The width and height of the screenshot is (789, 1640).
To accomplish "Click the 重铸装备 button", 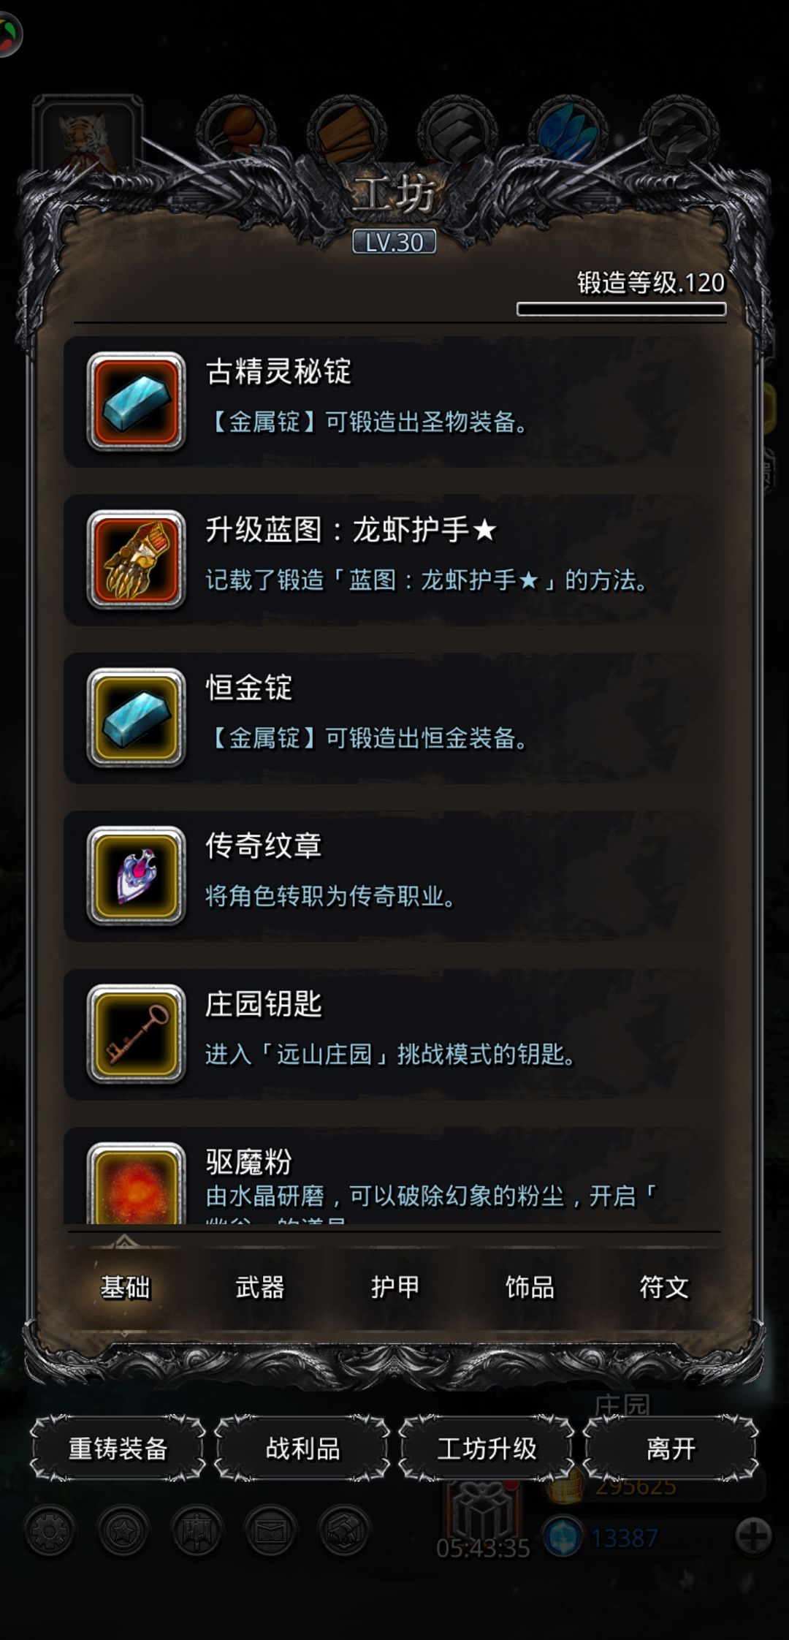I will click(118, 1448).
